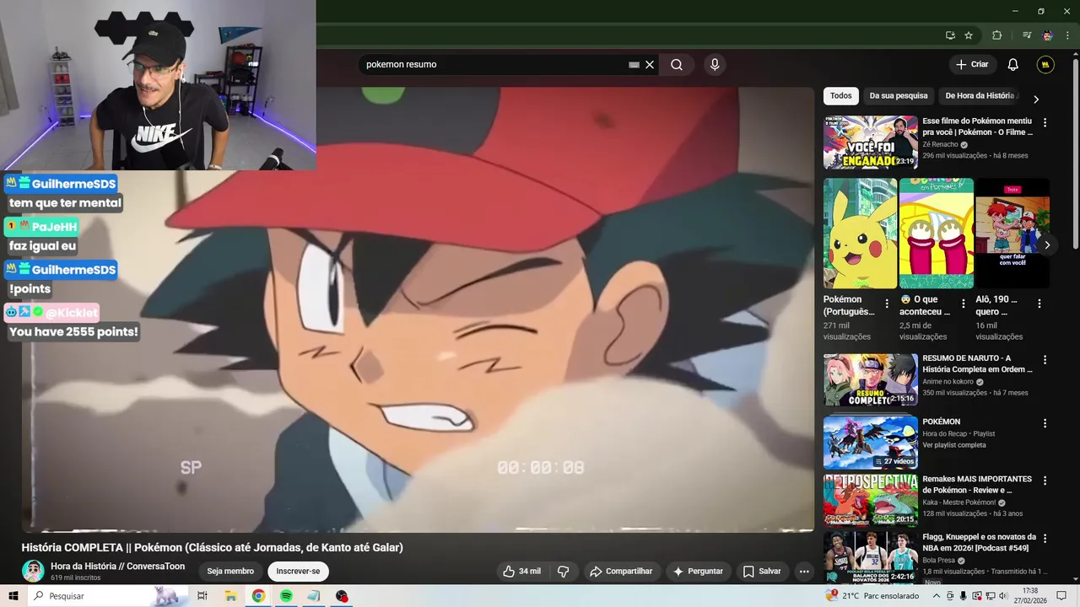Like the video (34 mil)

pyautogui.click(x=521, y=571)
